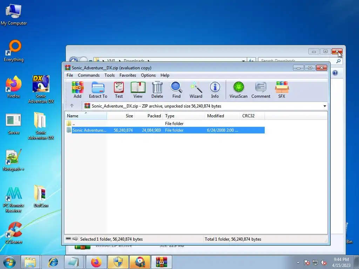359x269 pixels.
Task: Open the Extract To tool
Action: tap(98, 90)
